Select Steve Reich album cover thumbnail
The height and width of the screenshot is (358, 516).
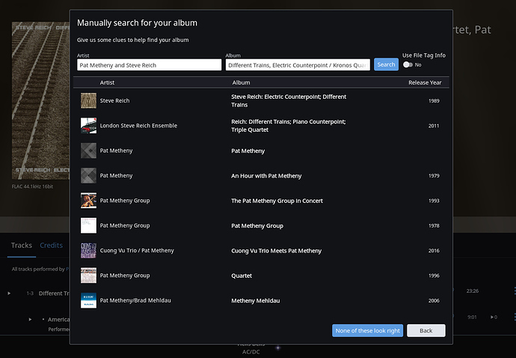(x=88, y=100)
